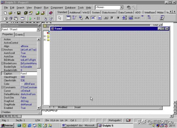Screen dimensions: 177x128
Task: Select the MainMenu component in the palette
Action: click(x=68, y=18)
